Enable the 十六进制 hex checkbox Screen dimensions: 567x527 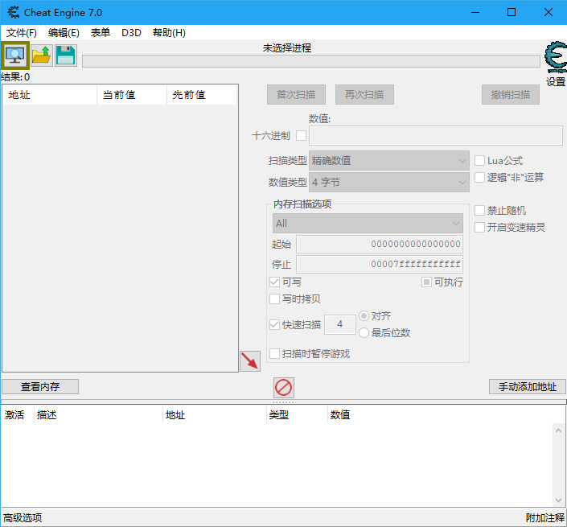point(301,136)
